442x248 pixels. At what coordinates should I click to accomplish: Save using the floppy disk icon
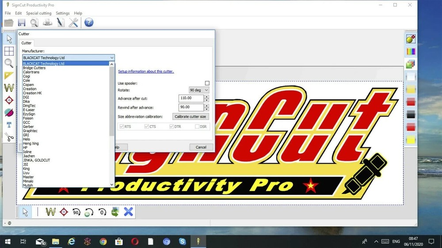click(x=21, y=23)
